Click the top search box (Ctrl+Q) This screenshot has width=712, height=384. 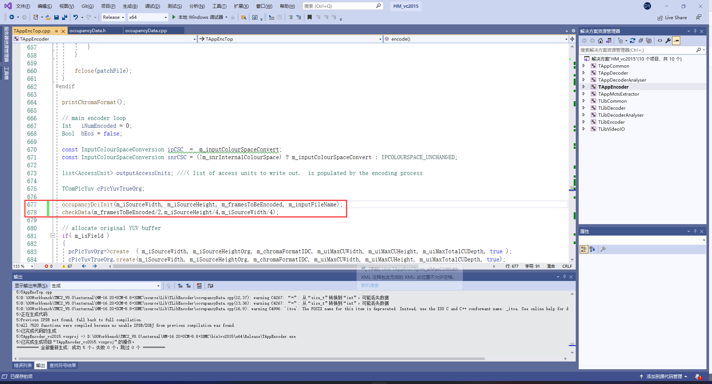343,6
